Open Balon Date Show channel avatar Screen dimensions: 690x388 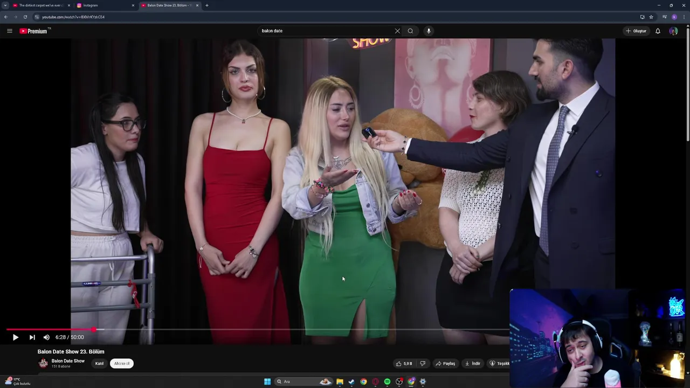[43, 363]
